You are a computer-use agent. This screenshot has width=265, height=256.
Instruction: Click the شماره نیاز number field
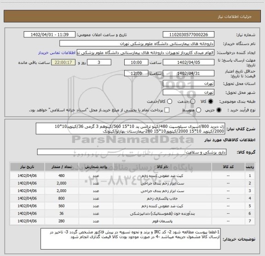coord(189,34)
